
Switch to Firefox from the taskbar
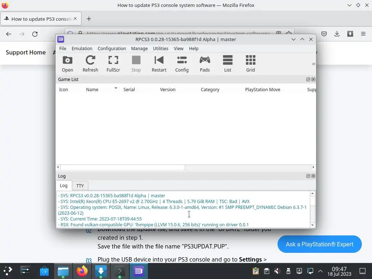pyautogui.click(x=82, y=271)
